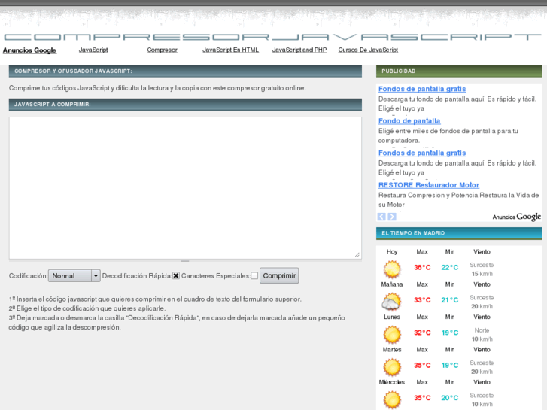This screenshot has width=547, height=410.
Task: Open the JavaScript nav link
Action: [93, 50]
